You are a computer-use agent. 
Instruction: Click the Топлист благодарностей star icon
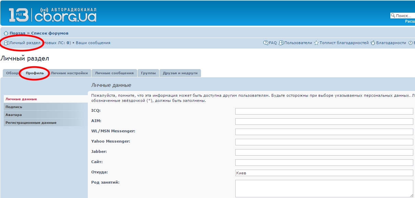316,43
